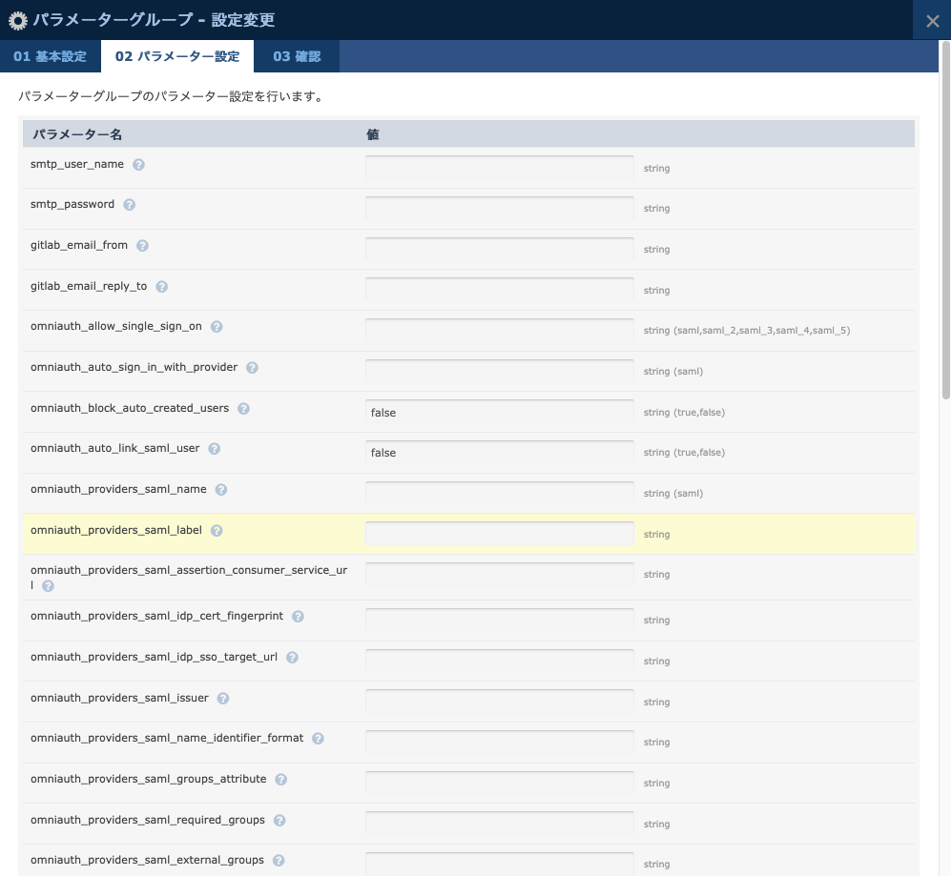951x876 pixels.
Task: Close the パラメーターグループ dialog
Action: [932, 21]
